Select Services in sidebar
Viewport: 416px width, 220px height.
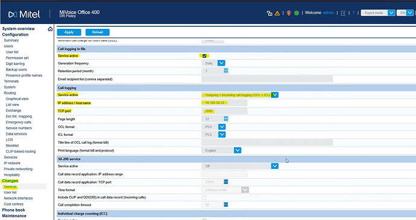point(10,157)
